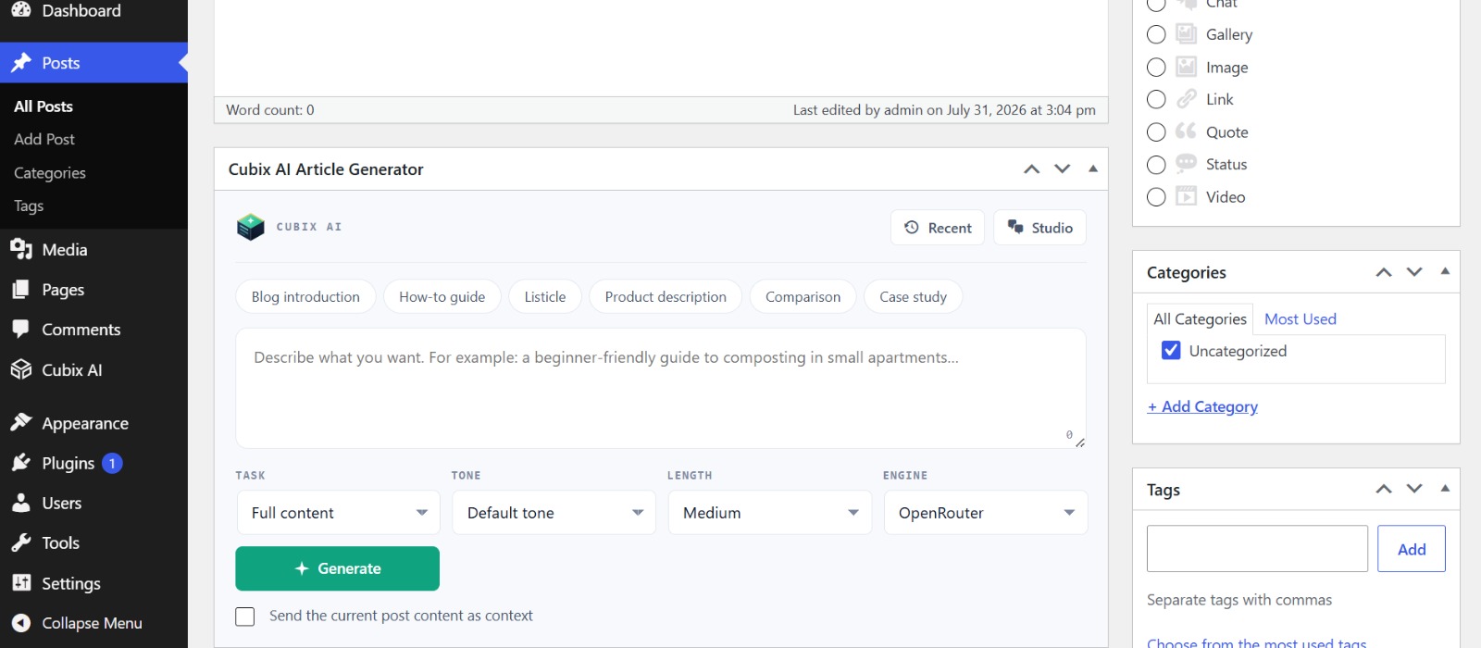The height and width of the screenshot is (648, 1481).
Task: Open Tags in the Posts submenu
Action: point(29,206)
